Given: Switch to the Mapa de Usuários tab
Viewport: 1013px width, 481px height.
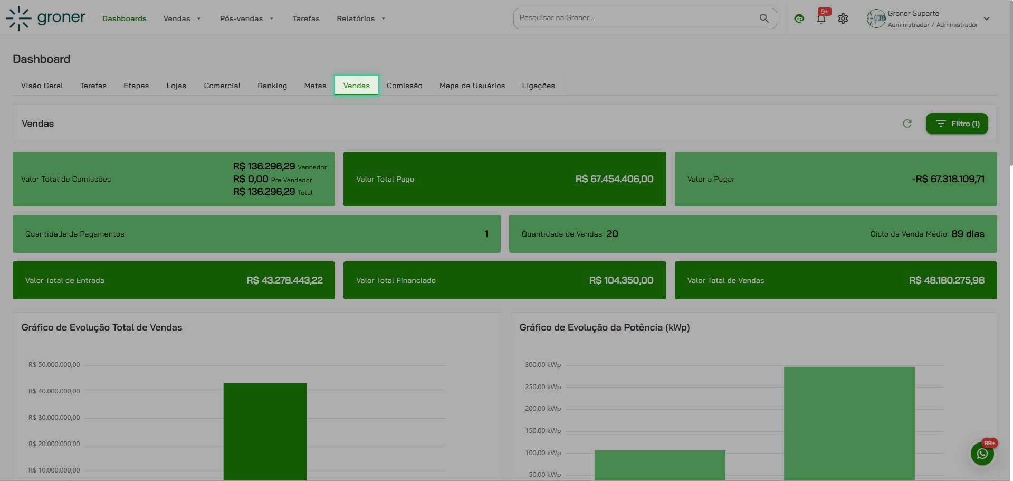Looking at the screenshot, I should pos(472,86).
